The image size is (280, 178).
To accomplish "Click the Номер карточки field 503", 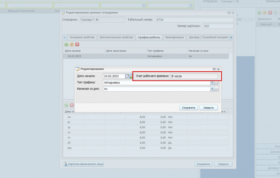I will pos(218,26).
